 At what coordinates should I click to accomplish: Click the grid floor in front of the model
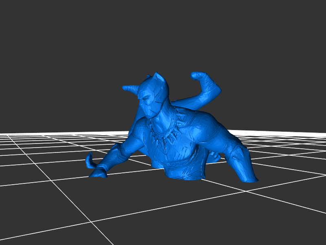[x=163, y=212]
